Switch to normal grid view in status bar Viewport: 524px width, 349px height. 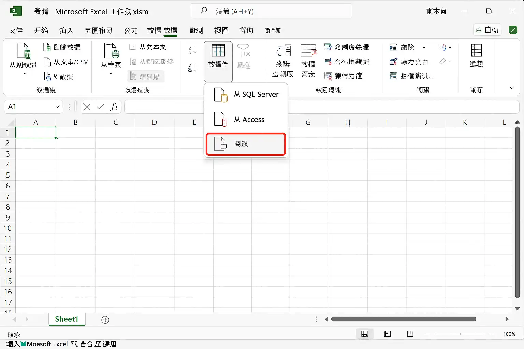[365, 334]
